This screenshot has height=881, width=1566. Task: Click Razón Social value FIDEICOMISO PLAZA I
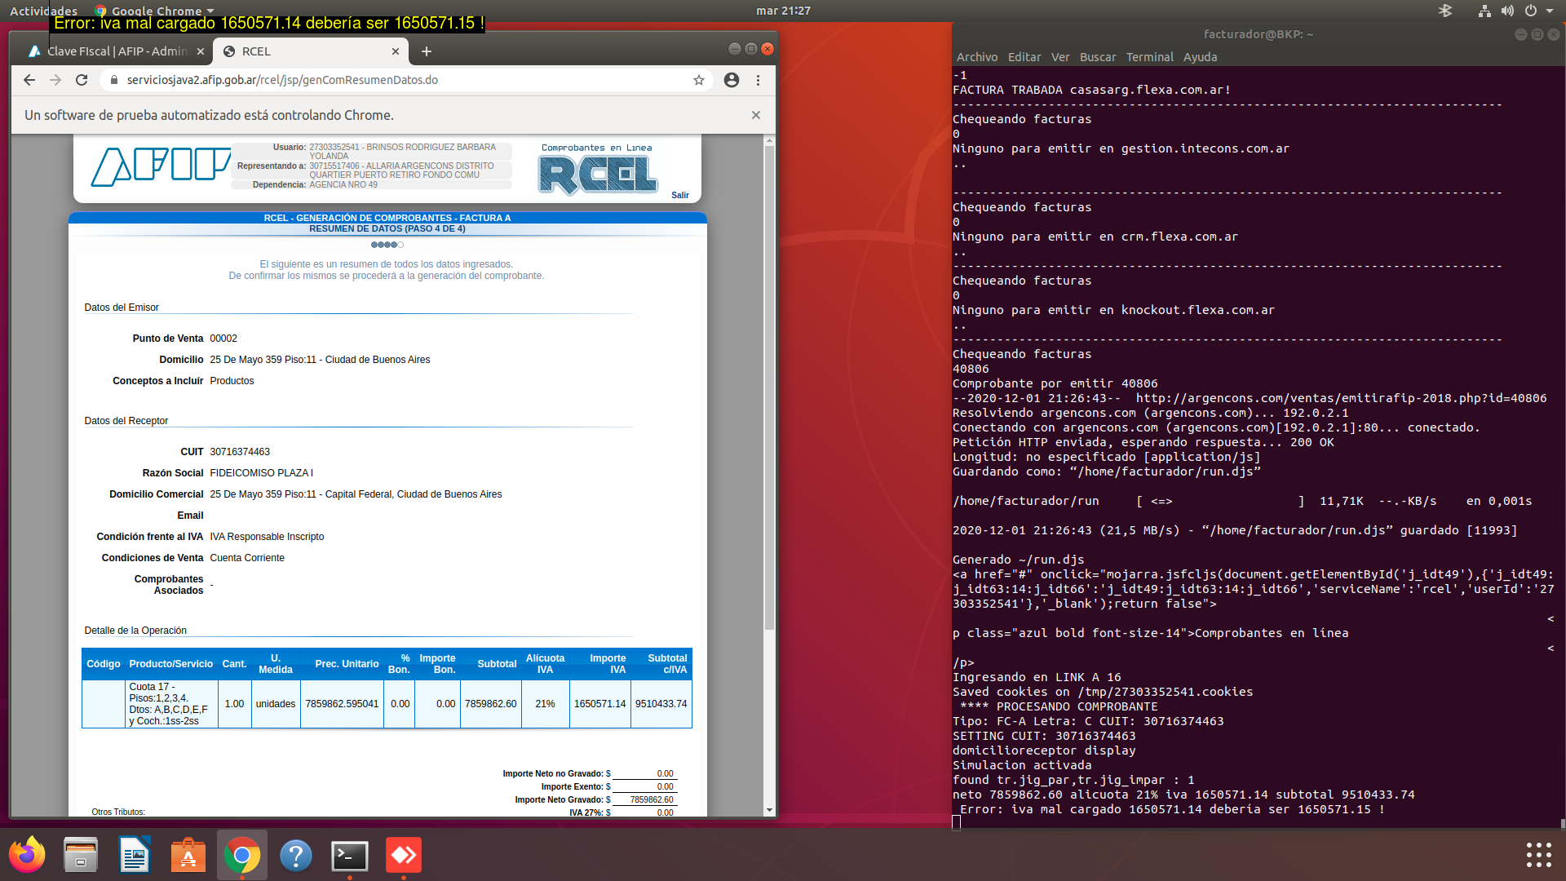[x=261, y=473]
